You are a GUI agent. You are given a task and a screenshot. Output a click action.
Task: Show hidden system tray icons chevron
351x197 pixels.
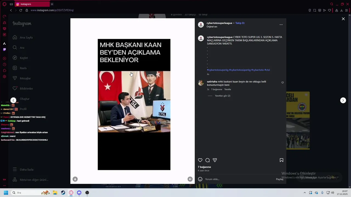click(x=304, y=193)
